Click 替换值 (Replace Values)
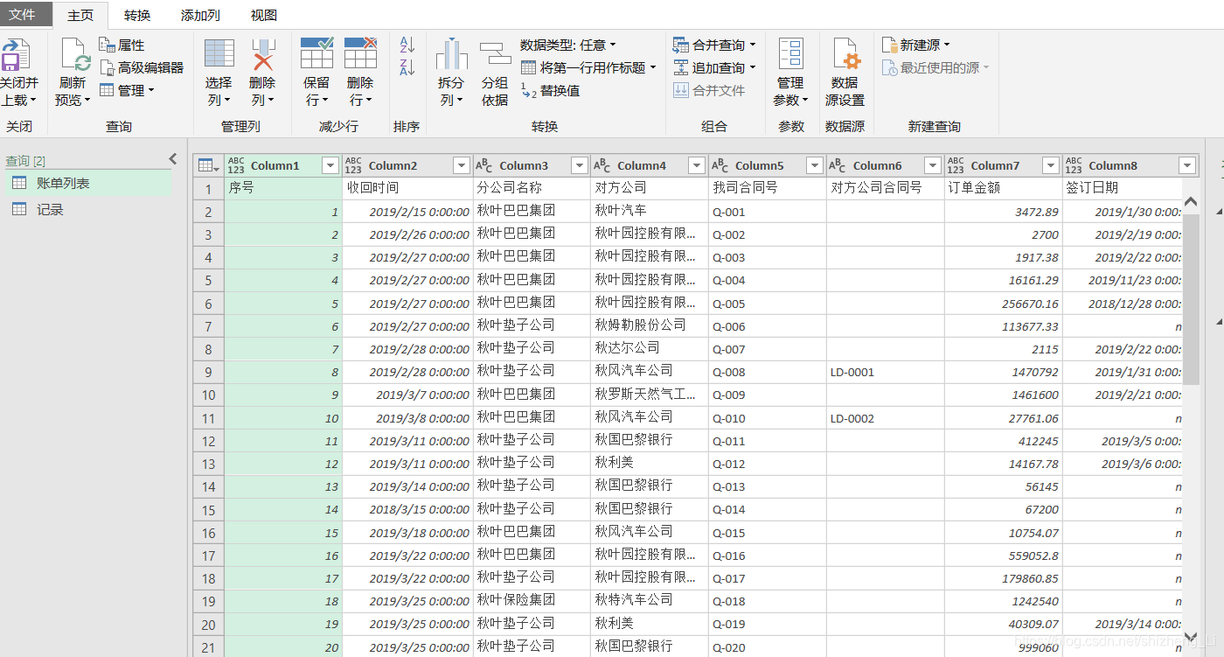The height and width of the screenshot is (657, 1224). 551,90
